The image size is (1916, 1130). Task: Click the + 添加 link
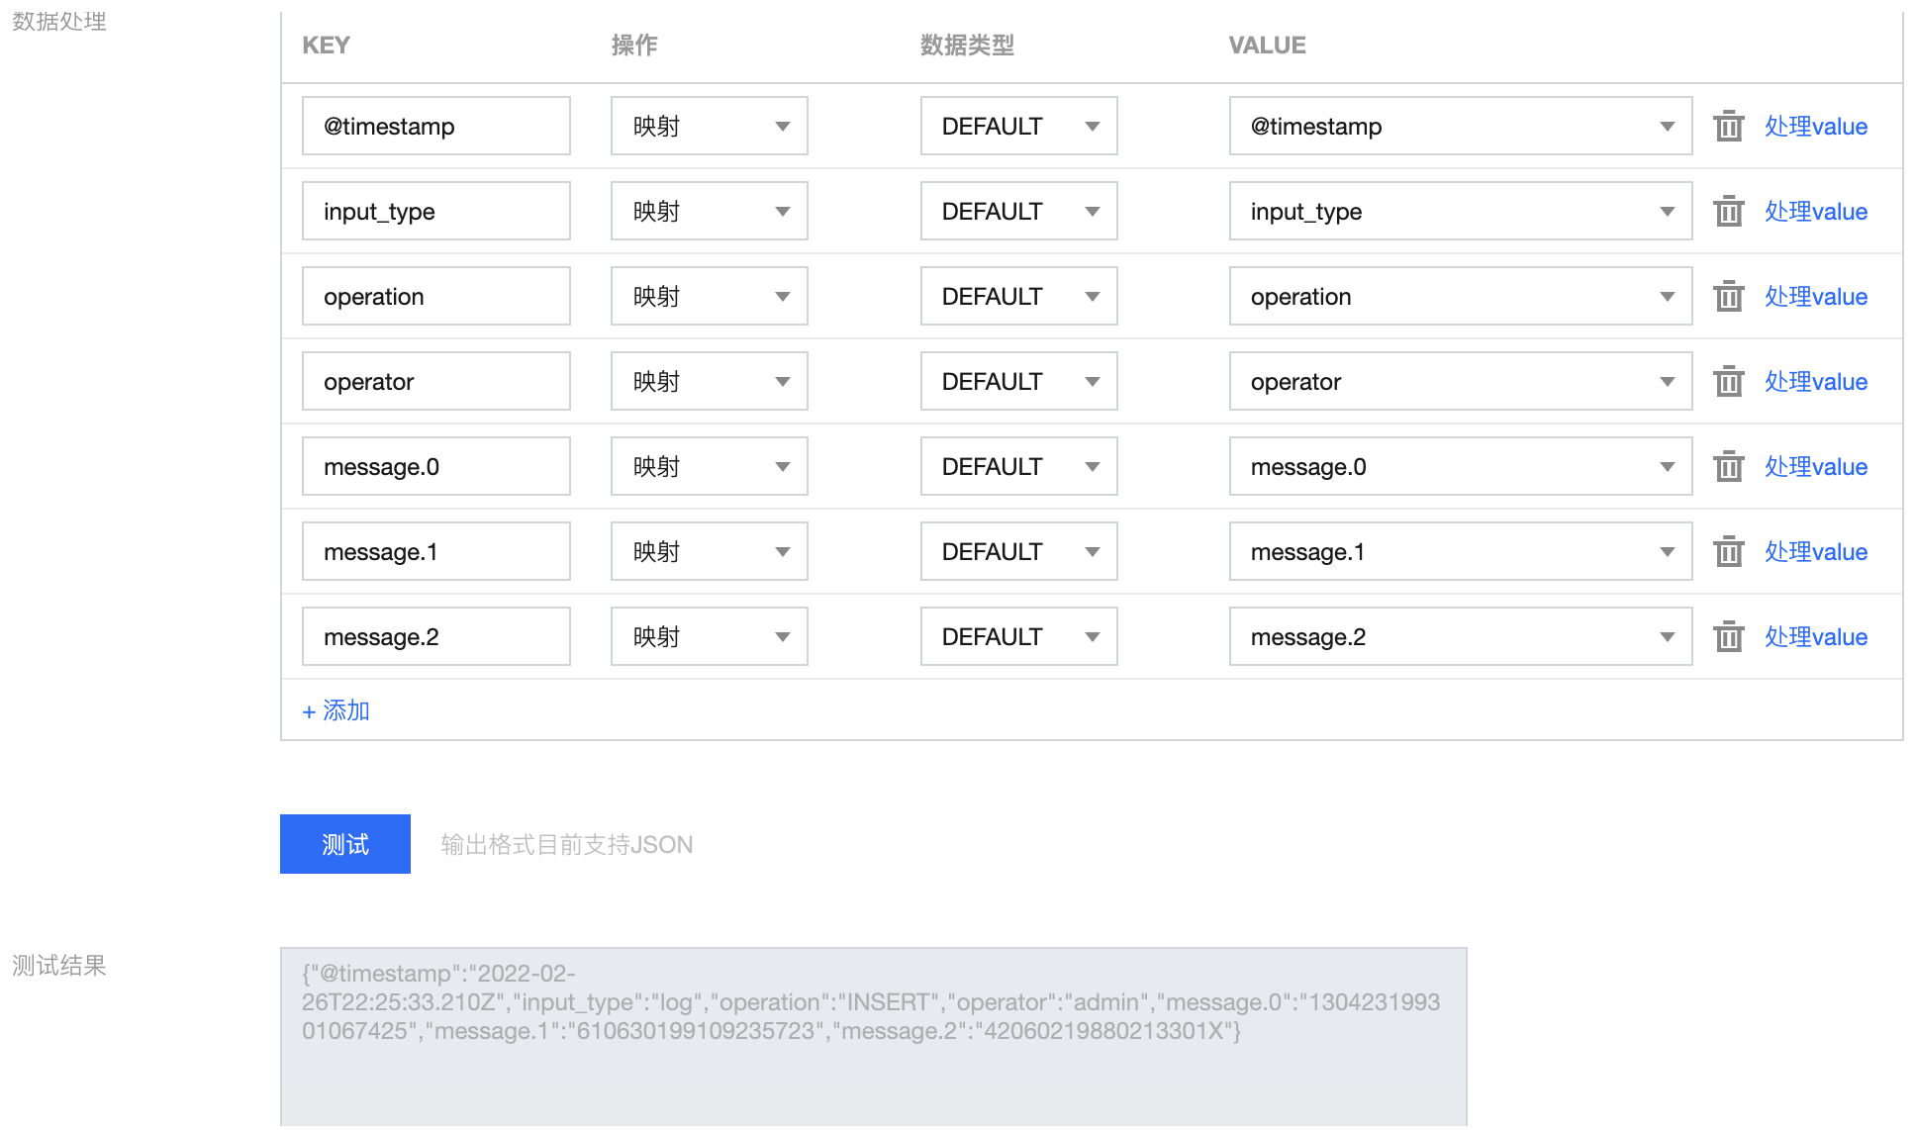(x=336, y=710)
